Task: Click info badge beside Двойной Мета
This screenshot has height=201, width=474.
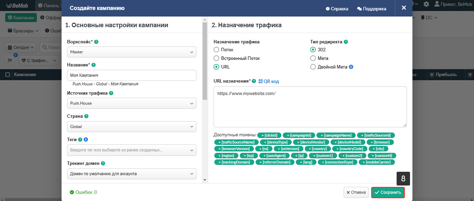Action: [351, 67]
